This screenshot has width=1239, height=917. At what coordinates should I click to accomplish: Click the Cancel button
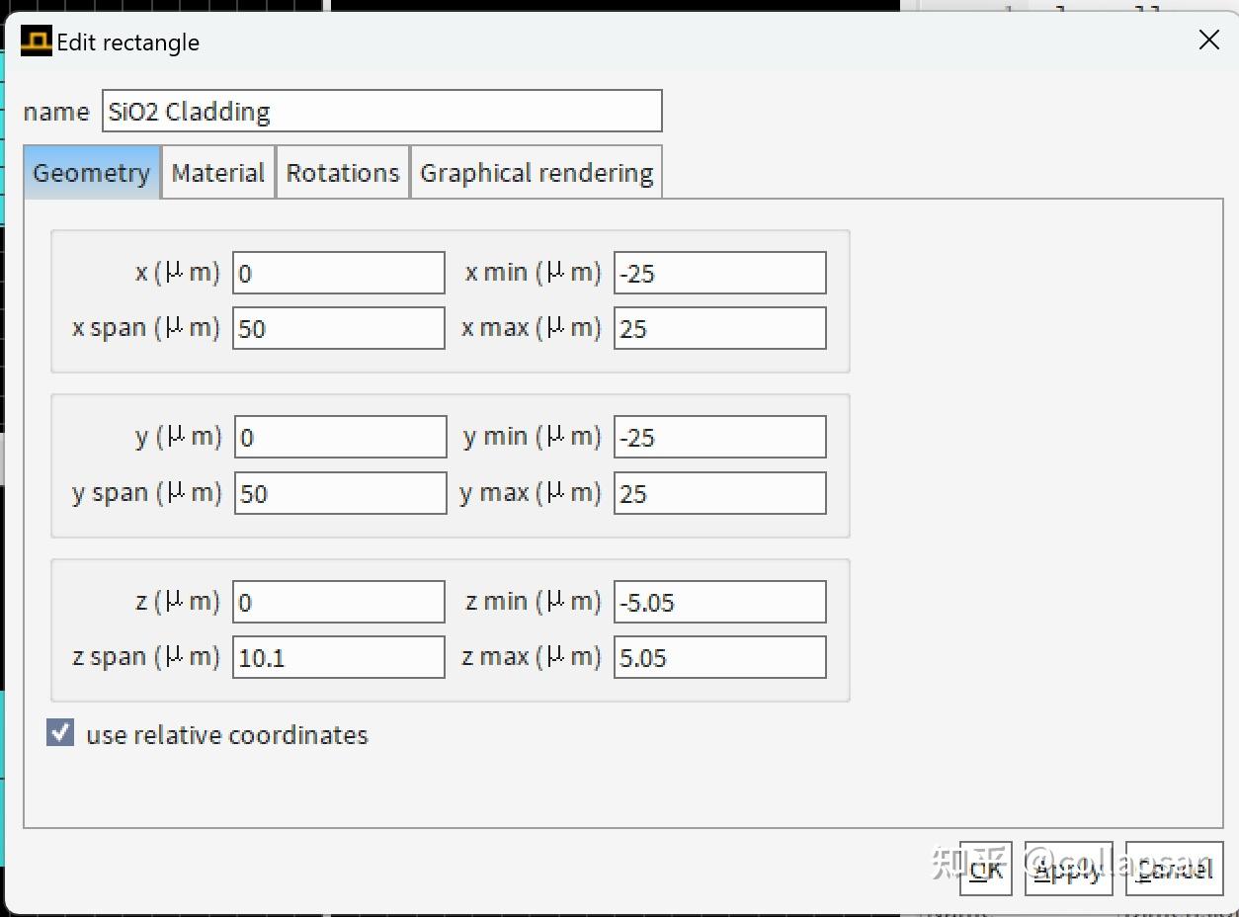coord(1174,869)
